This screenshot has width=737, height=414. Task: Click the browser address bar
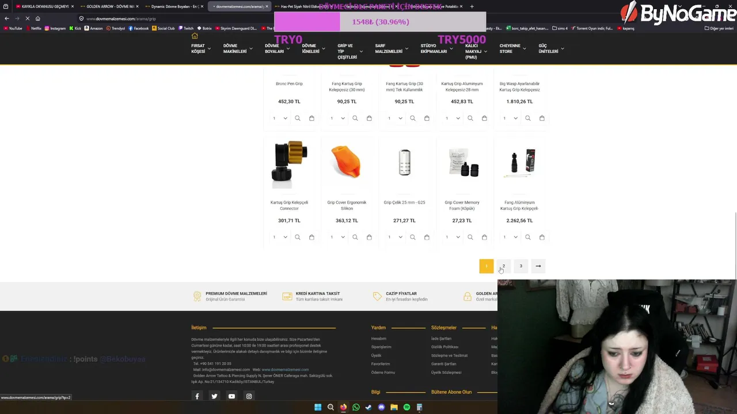(173, 18)
